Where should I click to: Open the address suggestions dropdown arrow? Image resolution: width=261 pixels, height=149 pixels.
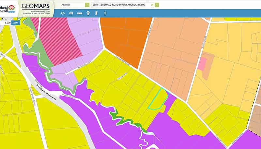(x=157, y=5)
